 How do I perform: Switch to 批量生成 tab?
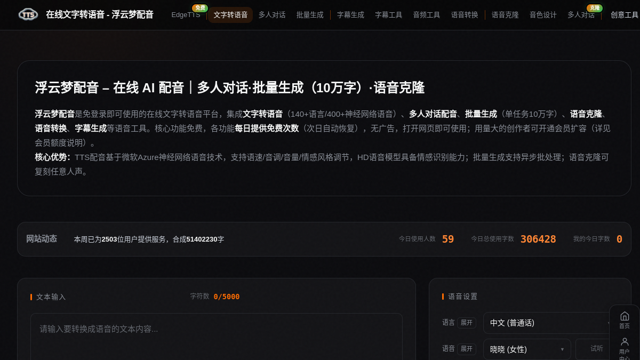(x=310, y=15)
